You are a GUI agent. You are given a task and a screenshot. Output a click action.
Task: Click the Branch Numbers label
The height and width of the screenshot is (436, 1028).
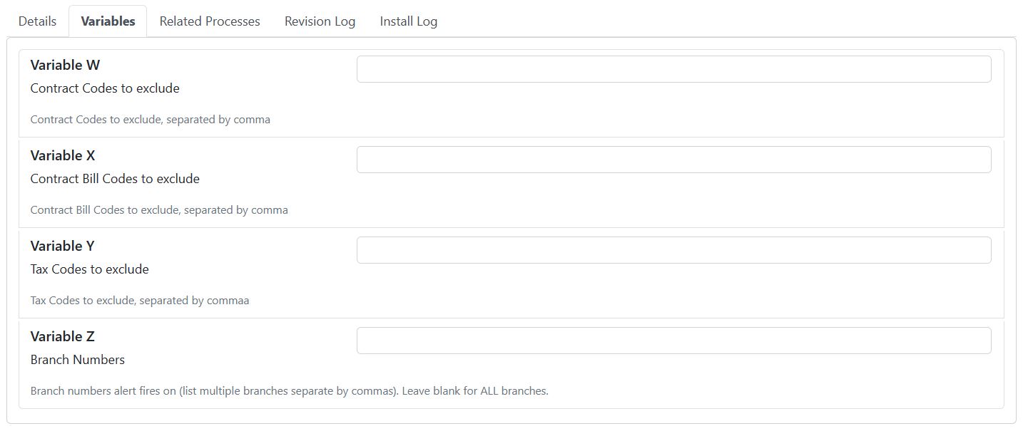(x=77, y=360)
